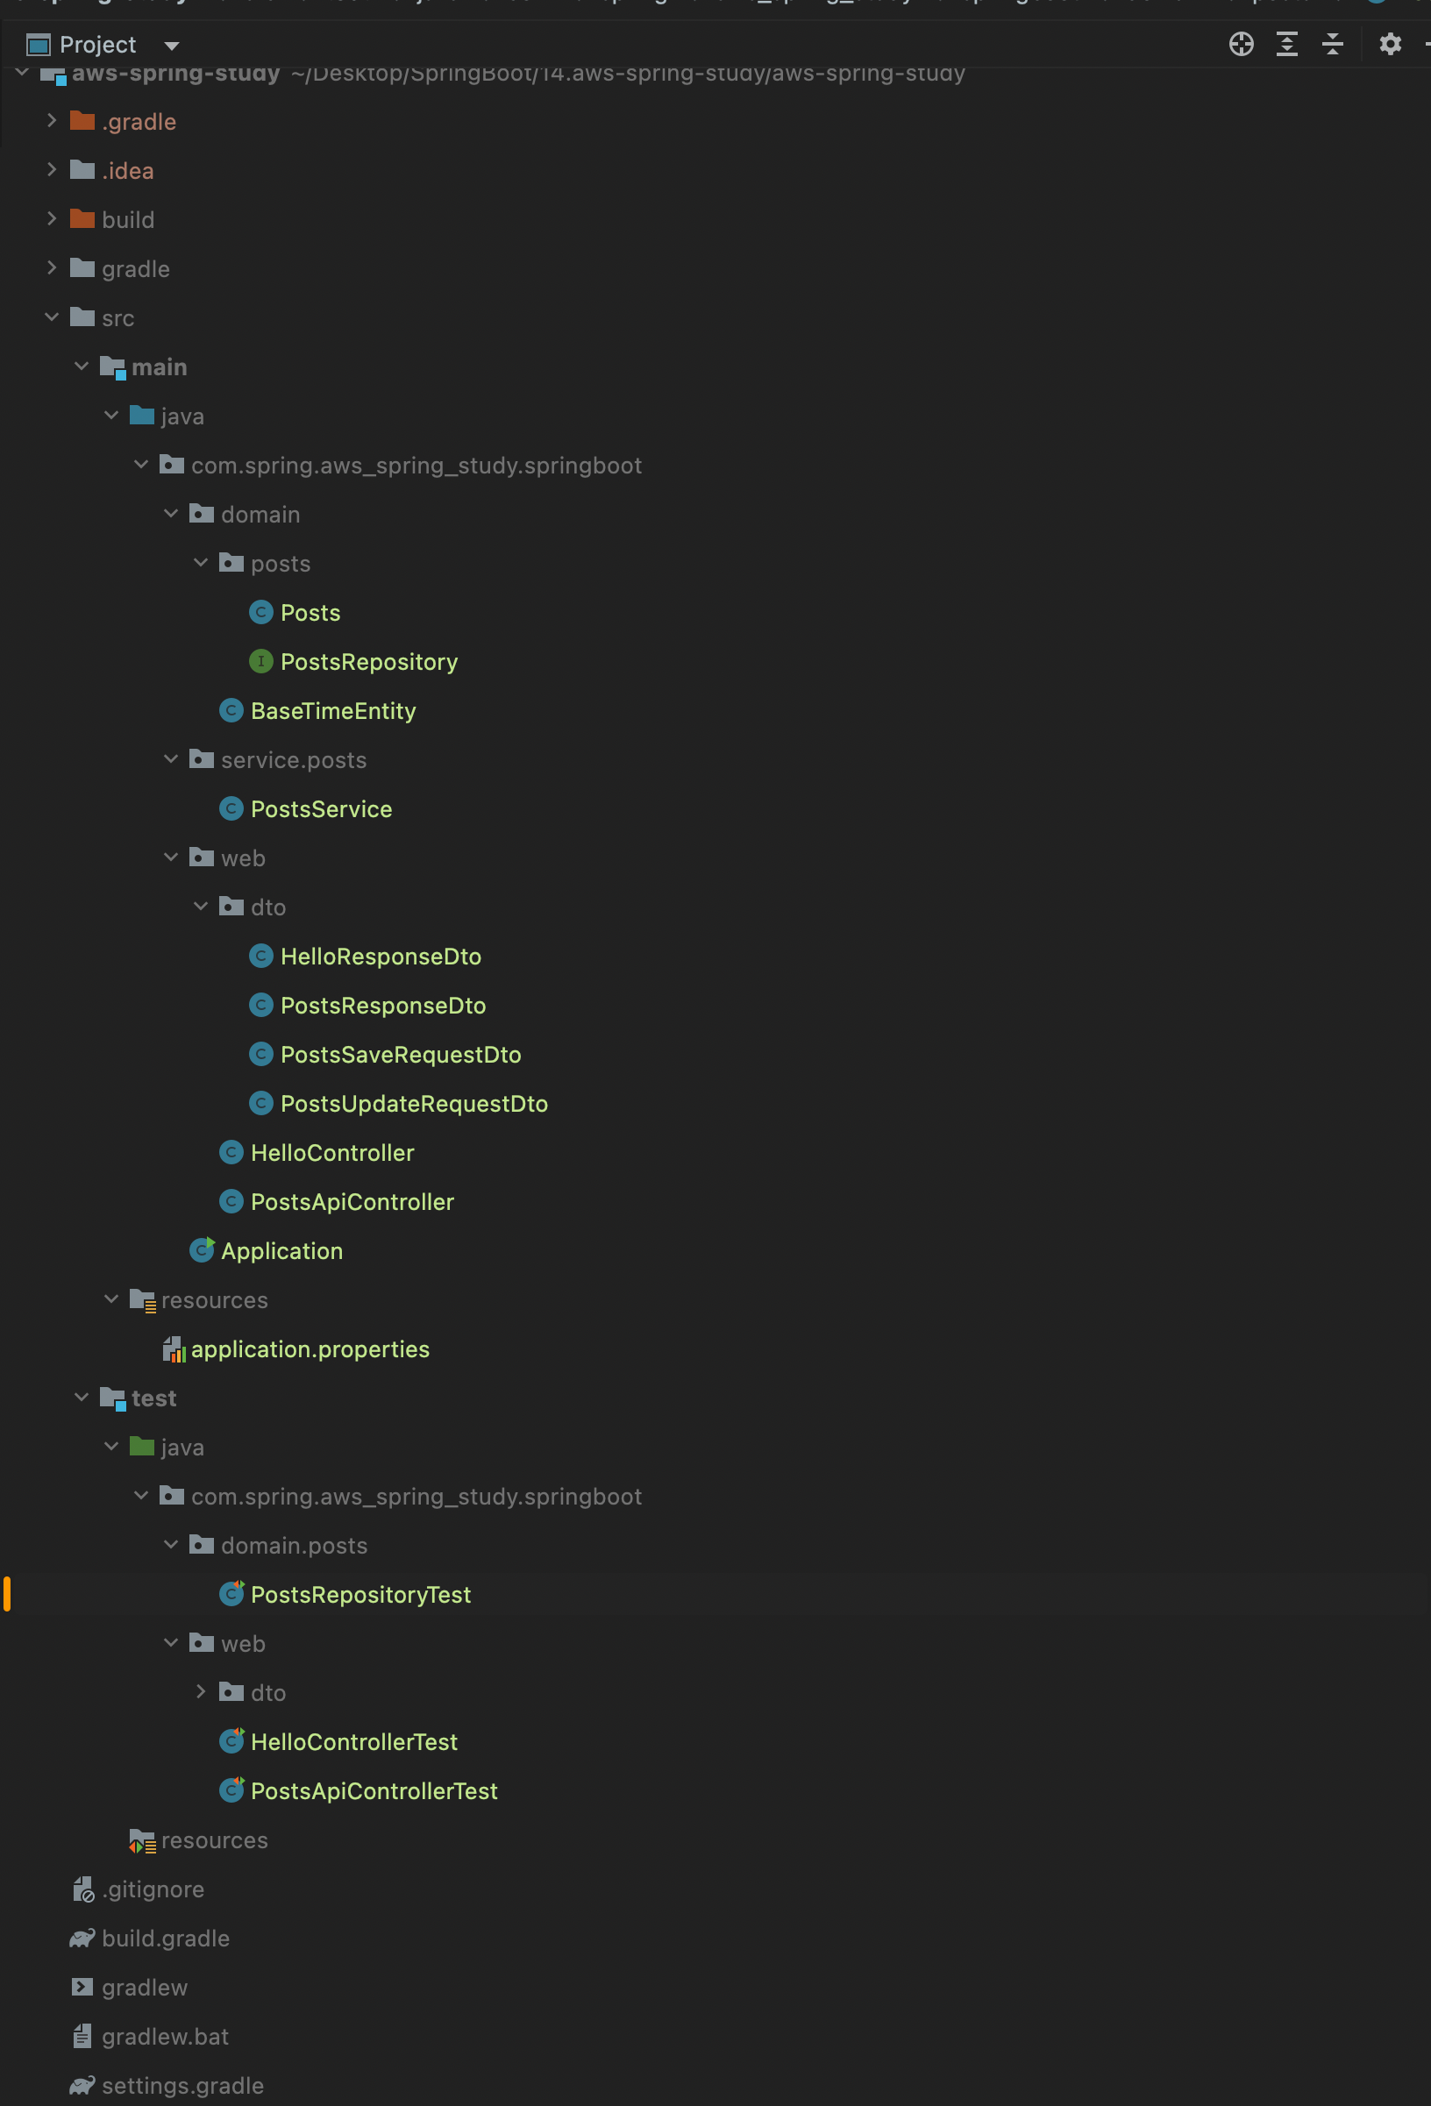The height and width of the screenshot is (2106, 1431).
Task: Click the PostsApiControllerTest test class icon
Action: [232, 1790]
